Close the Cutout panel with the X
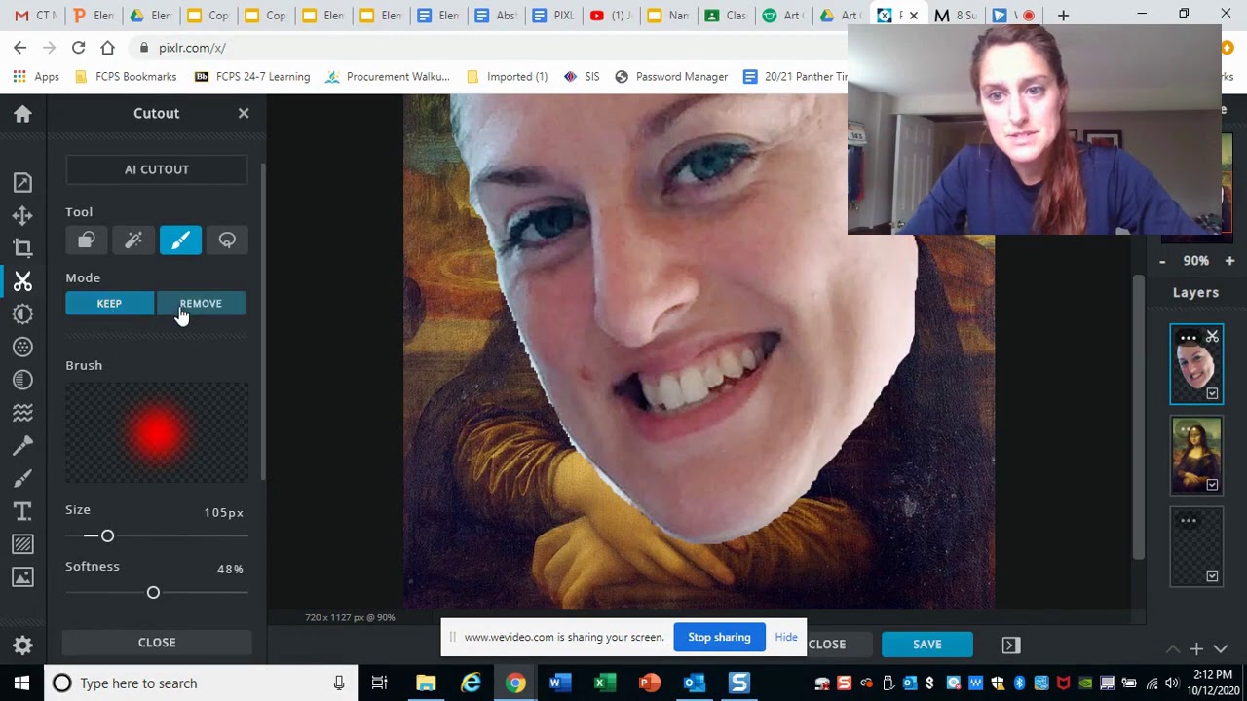The image size is (1247, 701). (x=244, y=113)
